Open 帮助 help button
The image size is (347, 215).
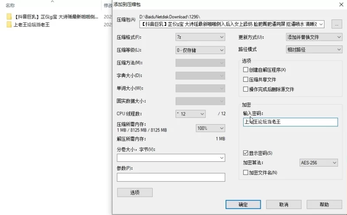(x=324, y=205)
